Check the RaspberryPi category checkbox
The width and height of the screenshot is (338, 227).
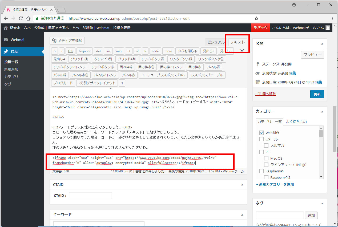pos(261,171)
